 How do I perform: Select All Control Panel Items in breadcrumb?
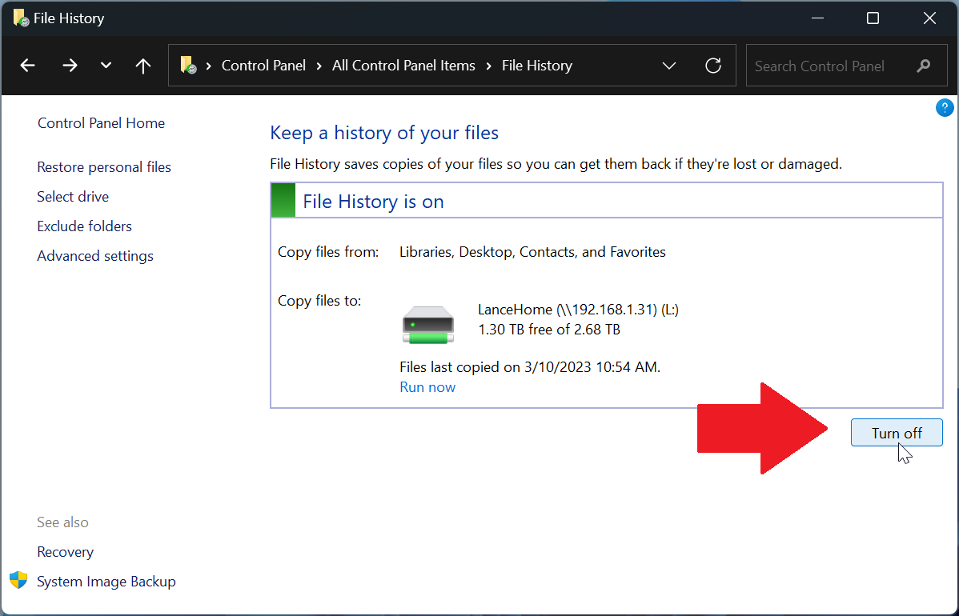403,66
